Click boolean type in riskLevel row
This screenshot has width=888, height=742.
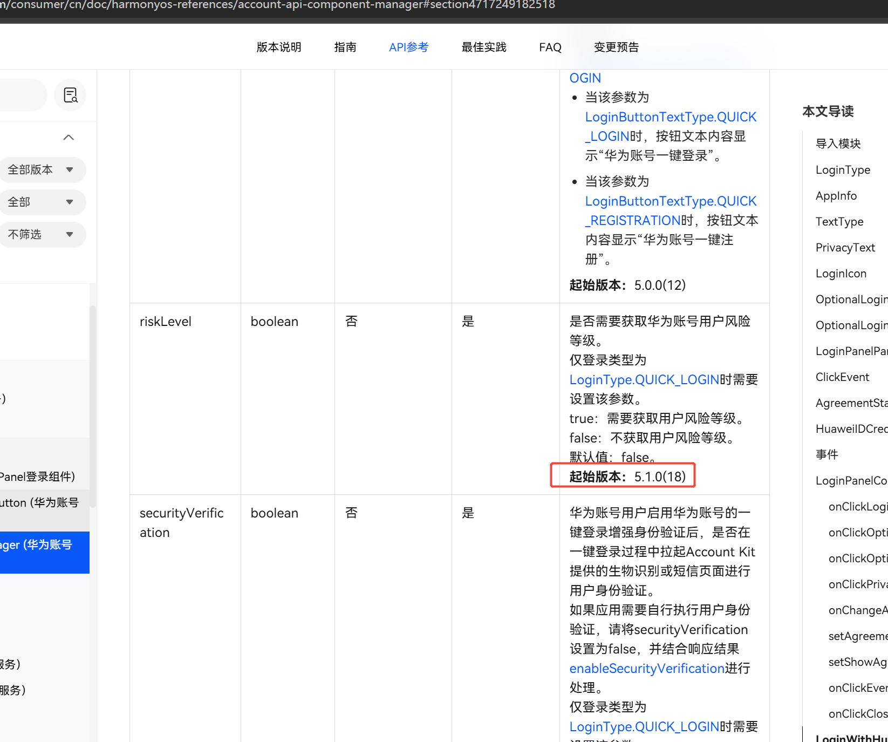275,322
